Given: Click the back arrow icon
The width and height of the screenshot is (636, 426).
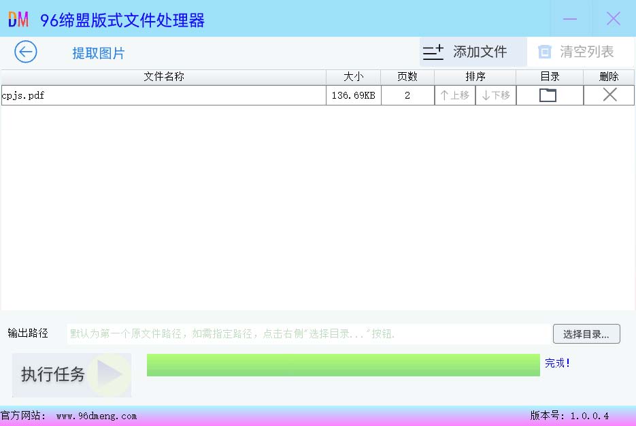Looking at the screenshot, I should pos(26,52).
